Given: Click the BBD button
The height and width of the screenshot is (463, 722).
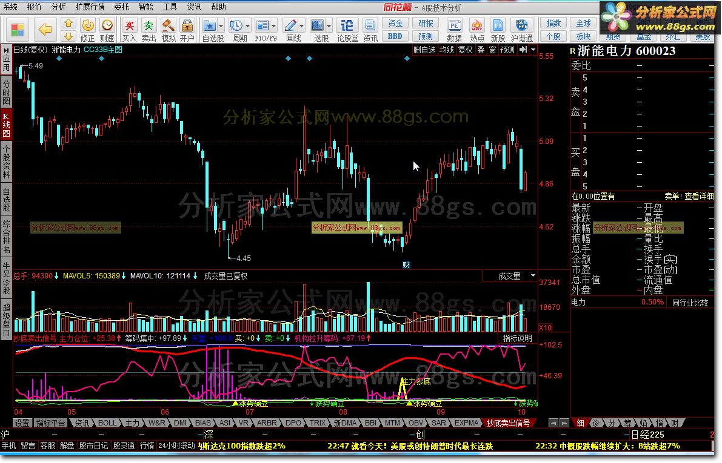Looking at the screenshot, I should pyautogui.click(x=395, y=36).
